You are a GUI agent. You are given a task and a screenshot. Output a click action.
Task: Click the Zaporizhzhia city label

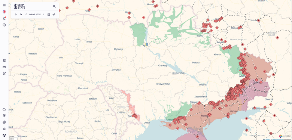tap(201, 97)
